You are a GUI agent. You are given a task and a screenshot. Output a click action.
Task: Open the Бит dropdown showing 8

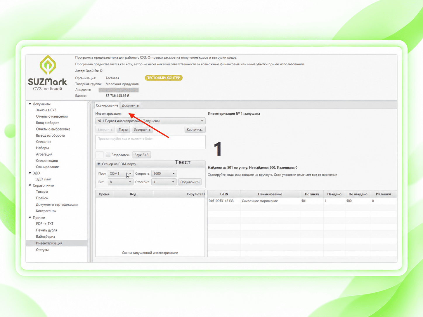(x=121, y=182)
